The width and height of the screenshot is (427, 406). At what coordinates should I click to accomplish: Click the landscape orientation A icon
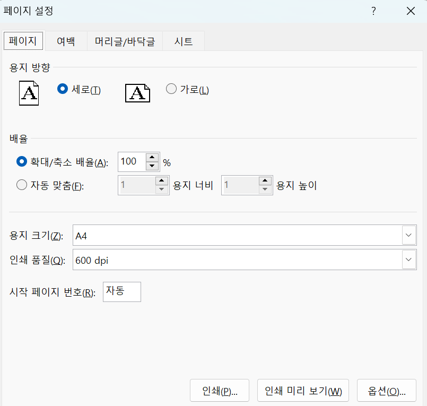tap(137, 93)
